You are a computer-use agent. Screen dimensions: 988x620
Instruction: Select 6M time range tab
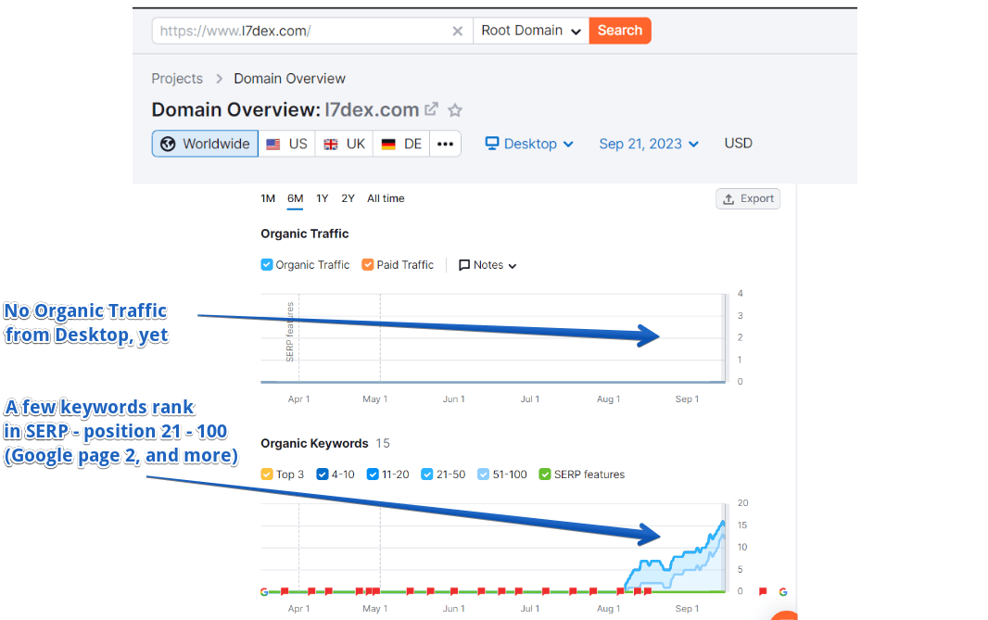click(296, 198)
